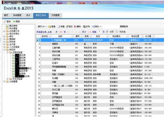
Task: Click the 修改 edit icon
Action: point(67,26)
